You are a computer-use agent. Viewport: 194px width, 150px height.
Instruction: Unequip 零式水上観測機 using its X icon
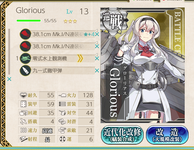97,59
